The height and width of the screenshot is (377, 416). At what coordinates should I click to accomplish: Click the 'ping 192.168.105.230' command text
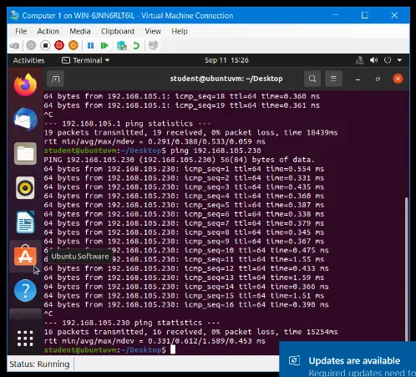pos(216,150)
